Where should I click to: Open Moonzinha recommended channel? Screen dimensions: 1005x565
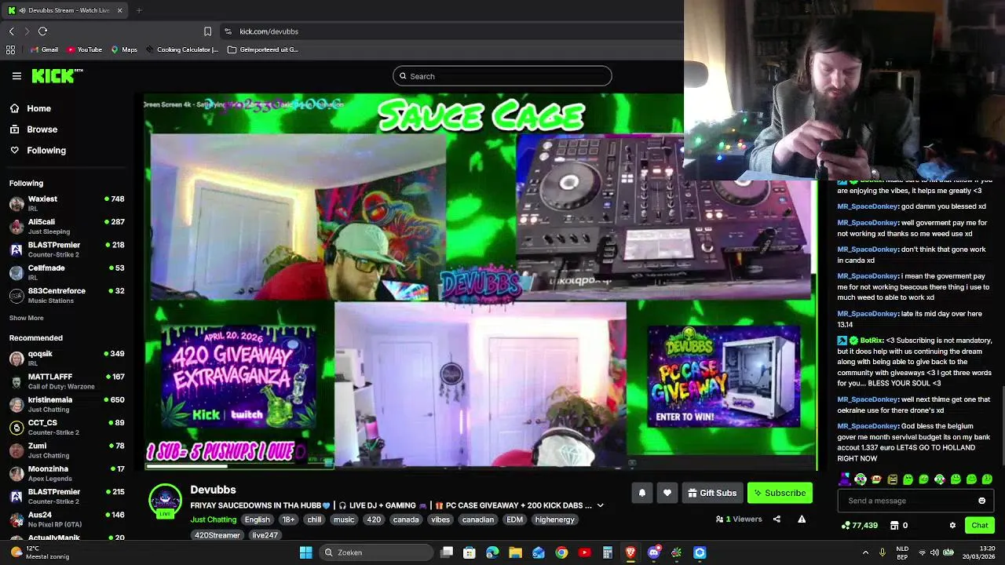67,473
